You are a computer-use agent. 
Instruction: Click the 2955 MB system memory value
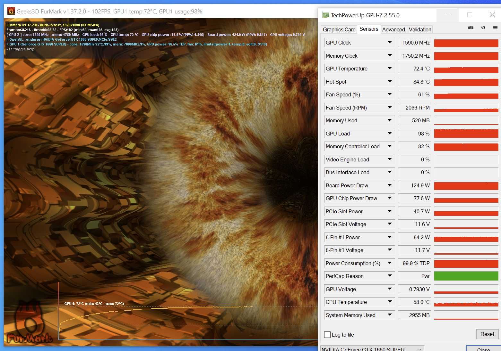415,315
